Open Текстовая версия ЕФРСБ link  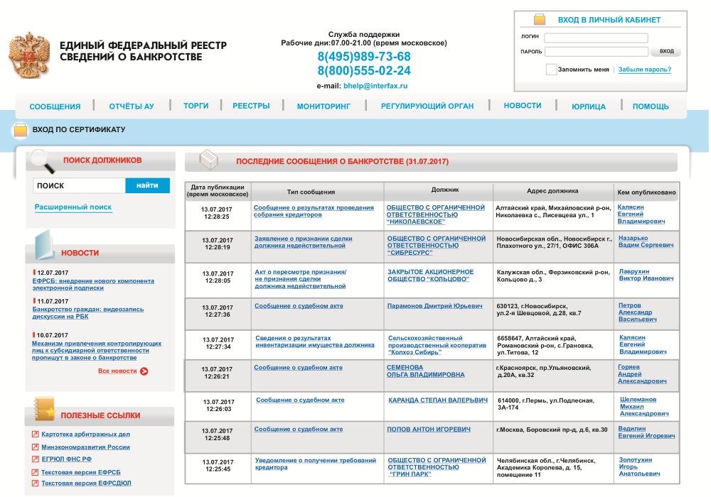point(81,472)
